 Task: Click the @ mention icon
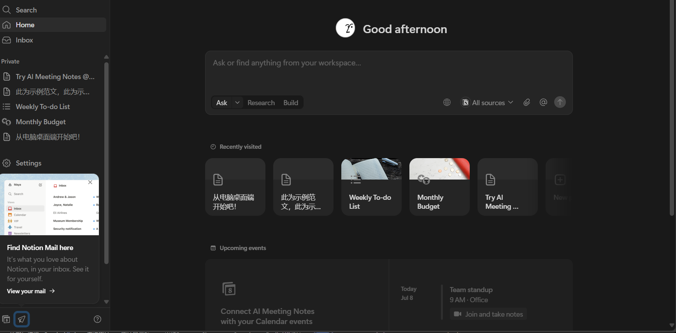click(544, 102)
